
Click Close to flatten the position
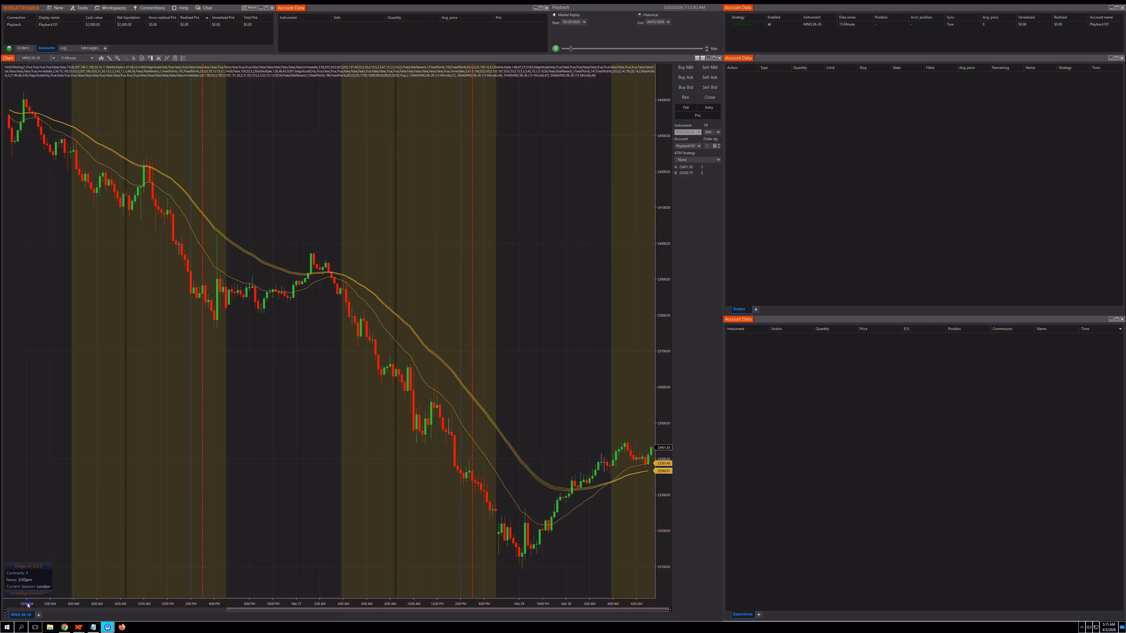(x=709, y=97)
